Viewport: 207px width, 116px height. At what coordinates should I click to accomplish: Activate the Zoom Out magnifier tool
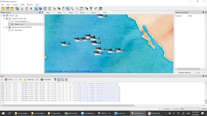pyautogui.click(x=72, y=9)
